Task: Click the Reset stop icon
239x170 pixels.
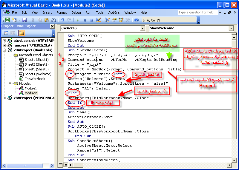Action: coord(92,20)
